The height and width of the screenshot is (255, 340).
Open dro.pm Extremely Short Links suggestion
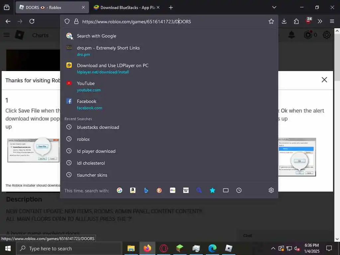(169, 51)
